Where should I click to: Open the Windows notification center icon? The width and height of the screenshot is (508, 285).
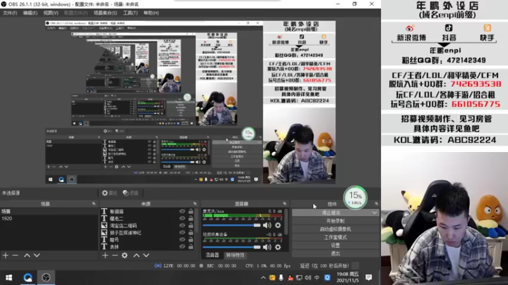369,277
